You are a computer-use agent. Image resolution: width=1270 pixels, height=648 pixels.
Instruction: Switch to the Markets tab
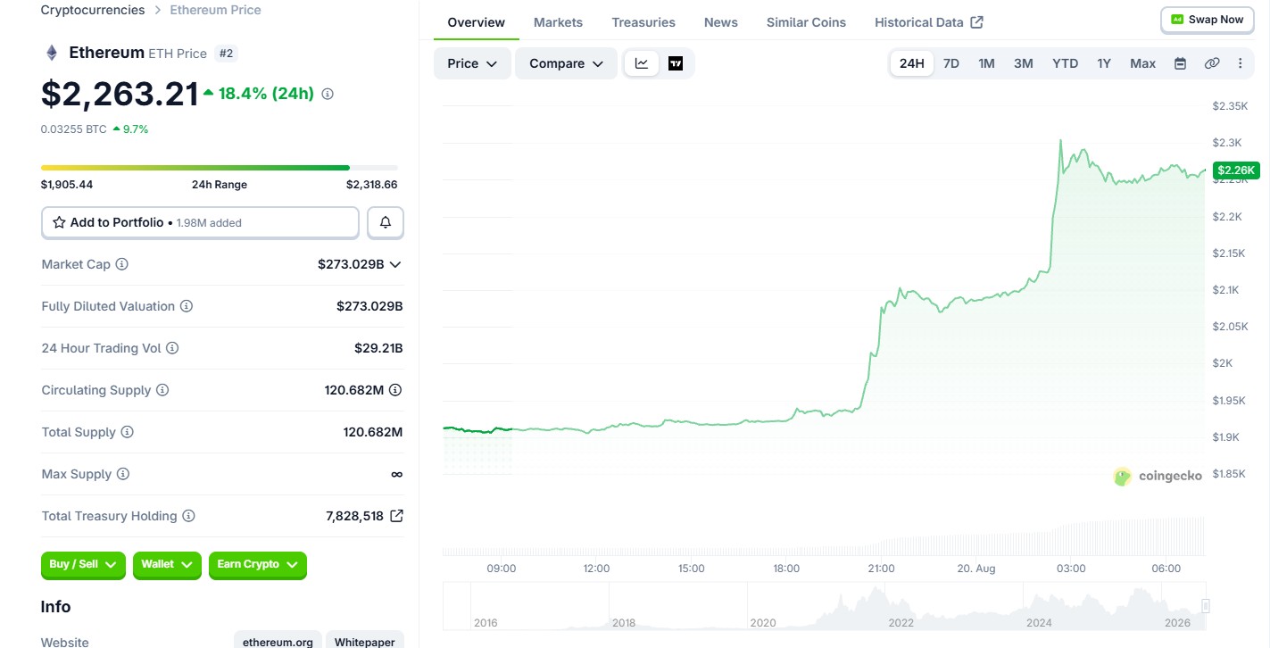[x=558, y=22]
